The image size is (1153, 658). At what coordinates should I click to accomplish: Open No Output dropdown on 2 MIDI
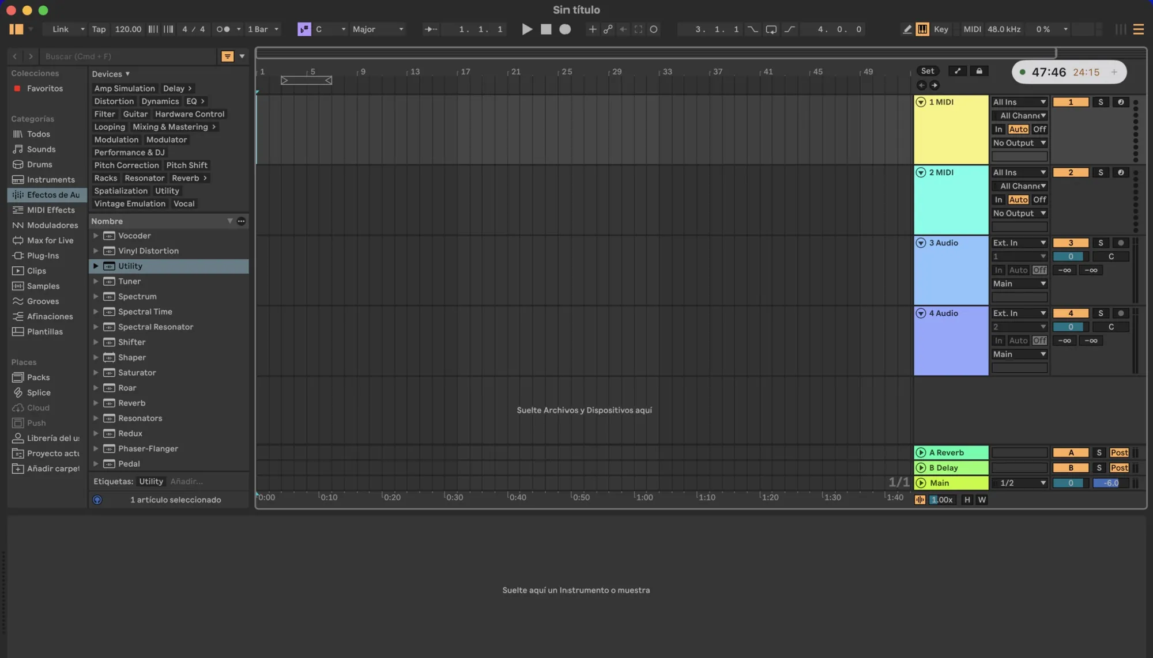[x=1019, y=214]
